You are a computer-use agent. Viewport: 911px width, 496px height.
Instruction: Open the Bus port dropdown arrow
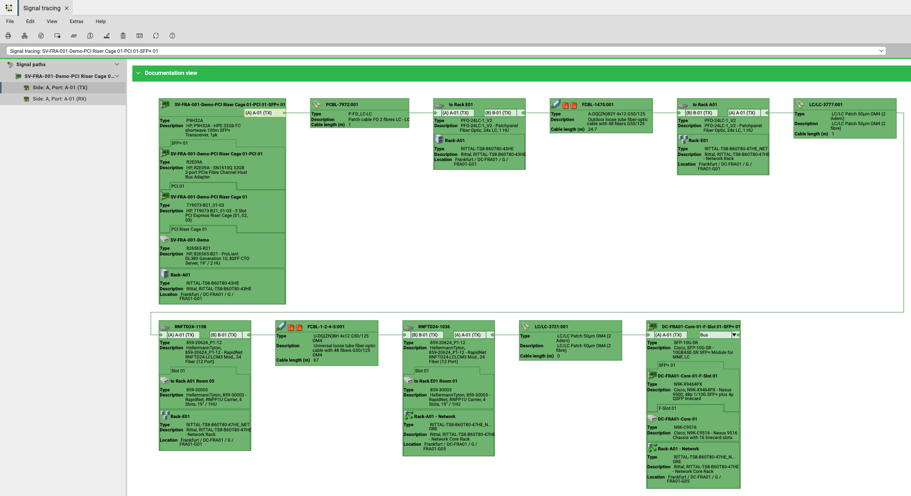pyautogui.click(x=735, y=335)
